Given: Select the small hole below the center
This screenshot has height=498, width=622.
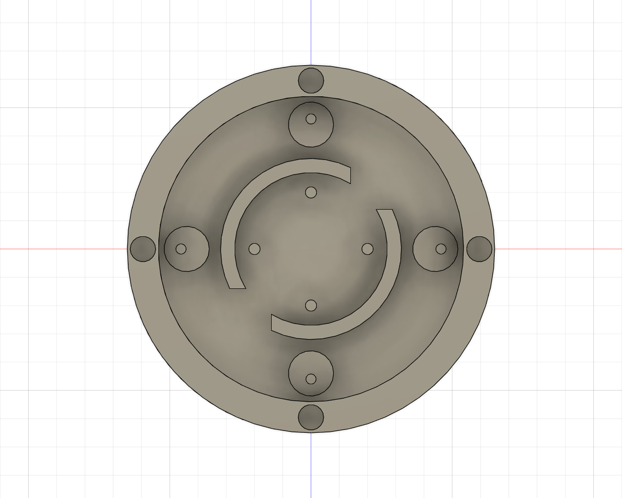Looking at the screenshot, I should (x=310, y=305).
